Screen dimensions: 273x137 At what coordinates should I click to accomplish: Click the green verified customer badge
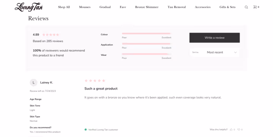pyautogui.click(x=85, y=129)
